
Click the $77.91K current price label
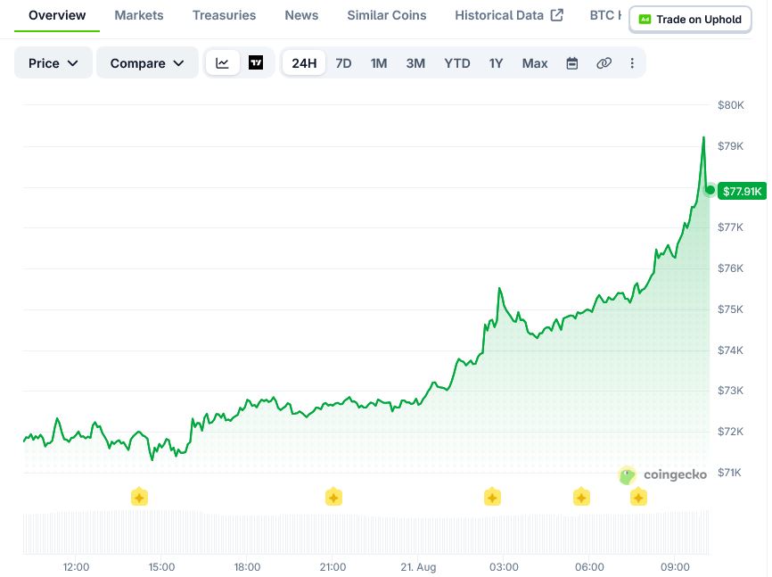(x=742, y=191)
